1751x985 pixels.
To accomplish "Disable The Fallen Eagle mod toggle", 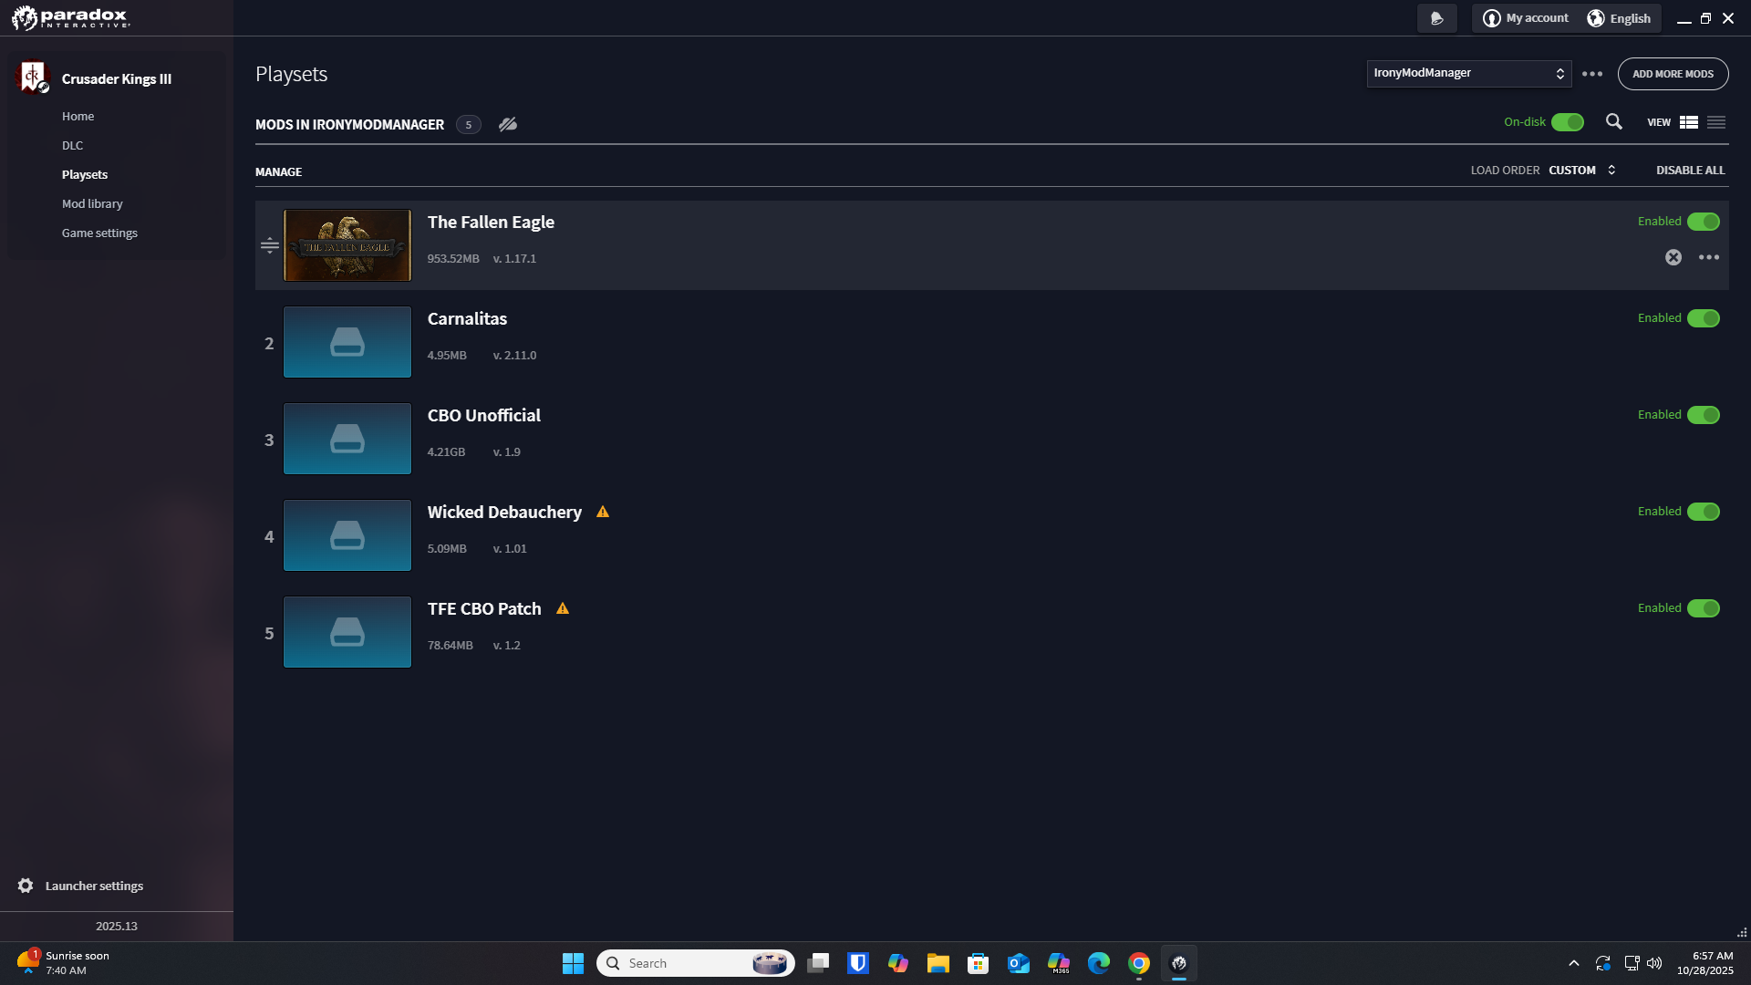I will [1704, 222].
